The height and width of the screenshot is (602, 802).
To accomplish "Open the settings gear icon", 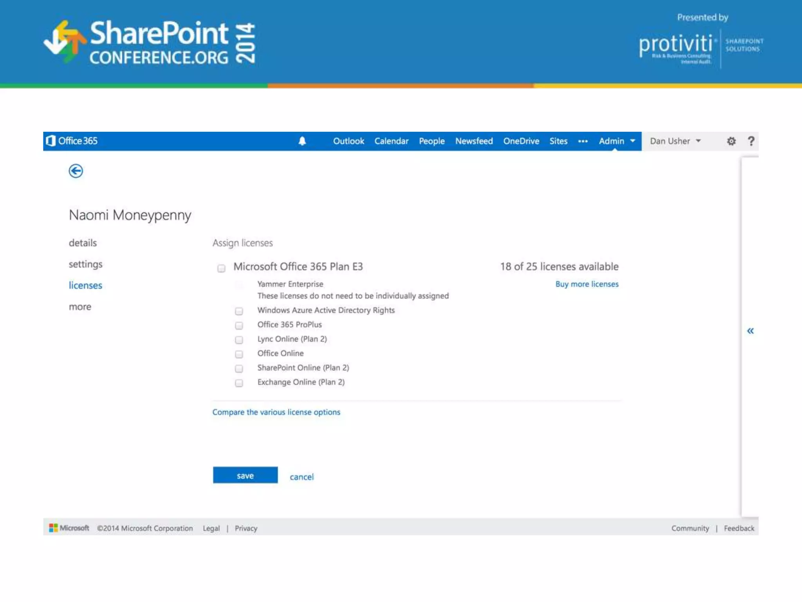I will coord(731,141).
